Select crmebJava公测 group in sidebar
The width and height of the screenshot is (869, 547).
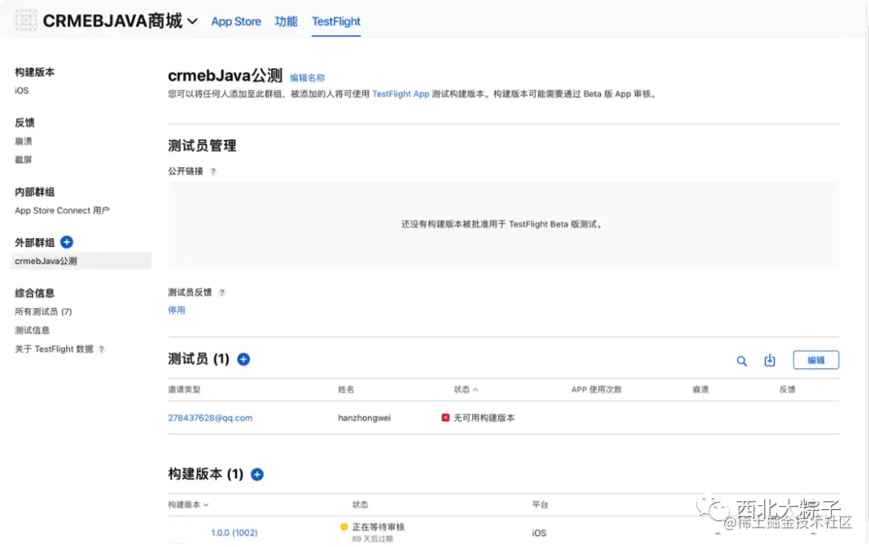(81, 261)
